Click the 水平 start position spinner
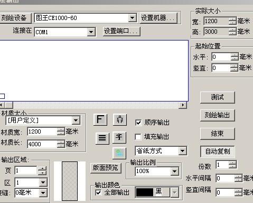Viewport: 253px width, 203px height. coord(235,57)
